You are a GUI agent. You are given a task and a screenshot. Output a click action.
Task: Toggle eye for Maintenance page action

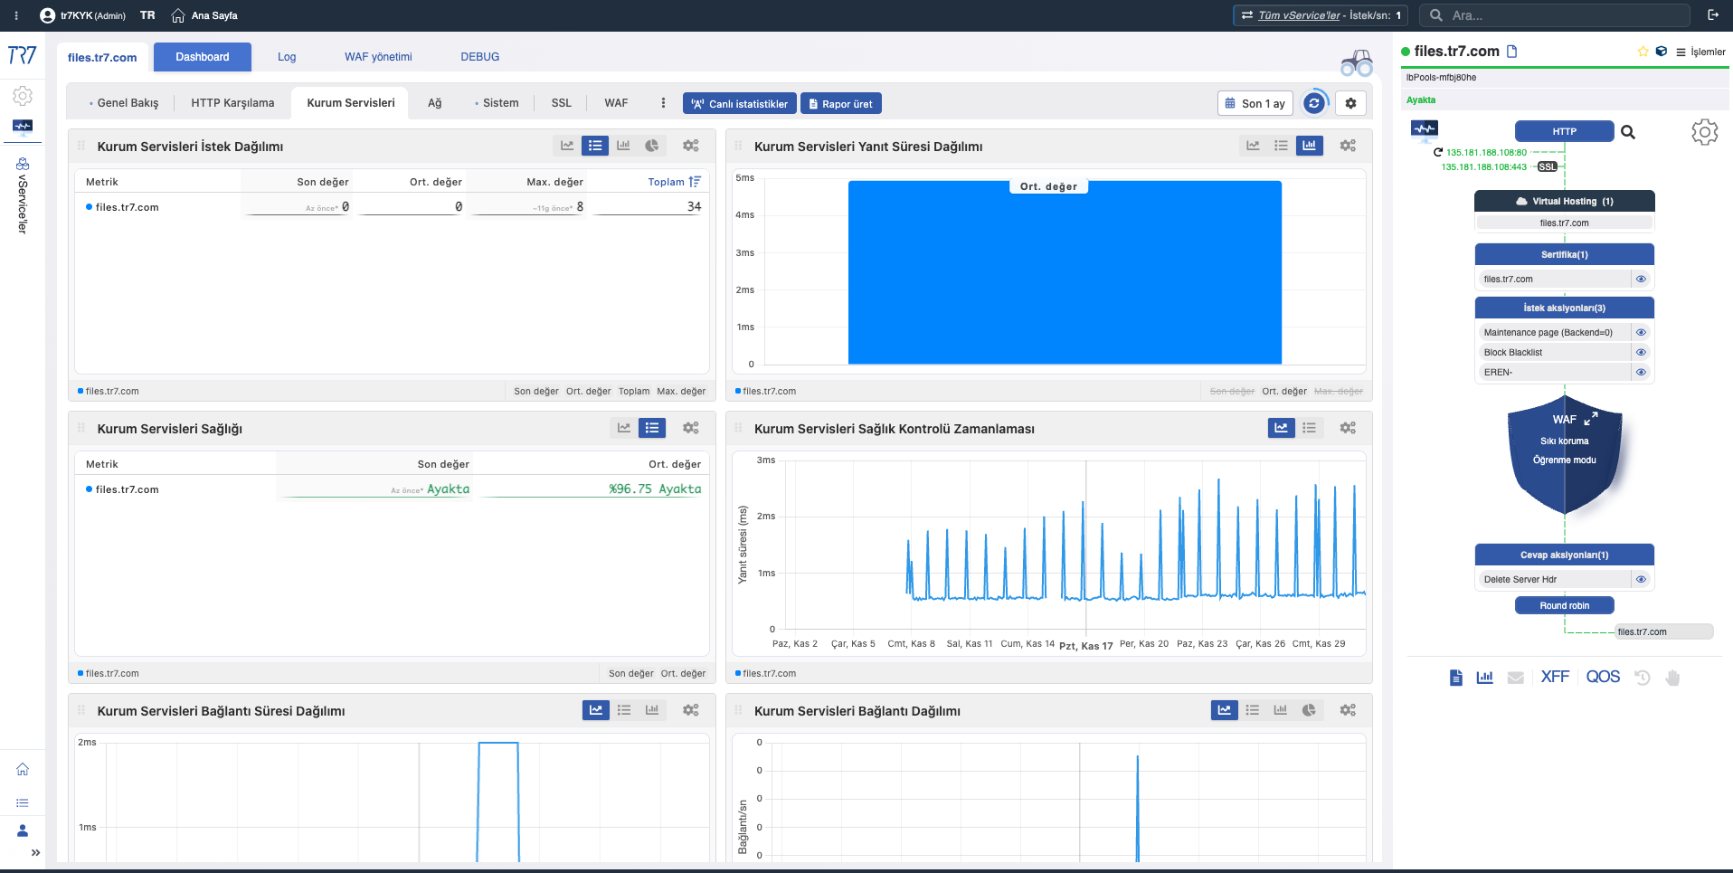pyautogui.click(x=1641, y=332)
